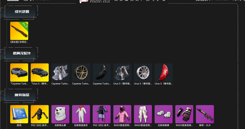Click the yellow Cayenne Turbo car icon

[x=19, y=73]
